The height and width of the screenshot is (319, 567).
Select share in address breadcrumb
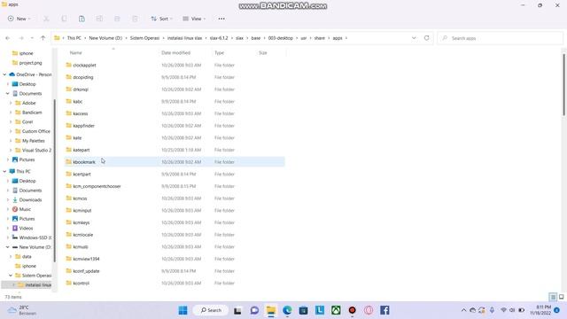[319, 38]
